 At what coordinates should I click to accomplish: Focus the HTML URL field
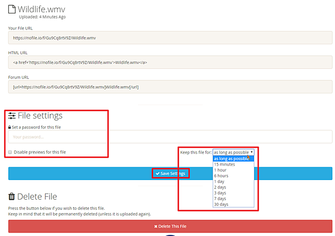[170, 62]
